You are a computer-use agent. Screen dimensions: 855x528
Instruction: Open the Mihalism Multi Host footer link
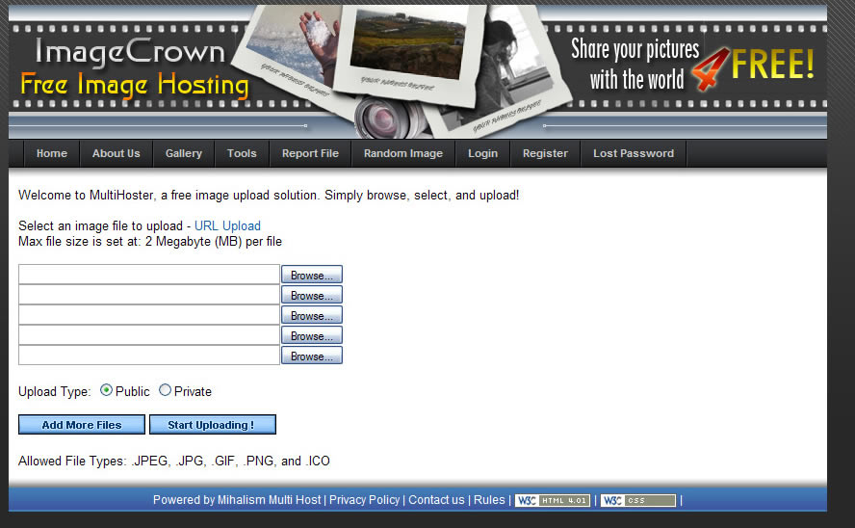[x=270, y=500]
